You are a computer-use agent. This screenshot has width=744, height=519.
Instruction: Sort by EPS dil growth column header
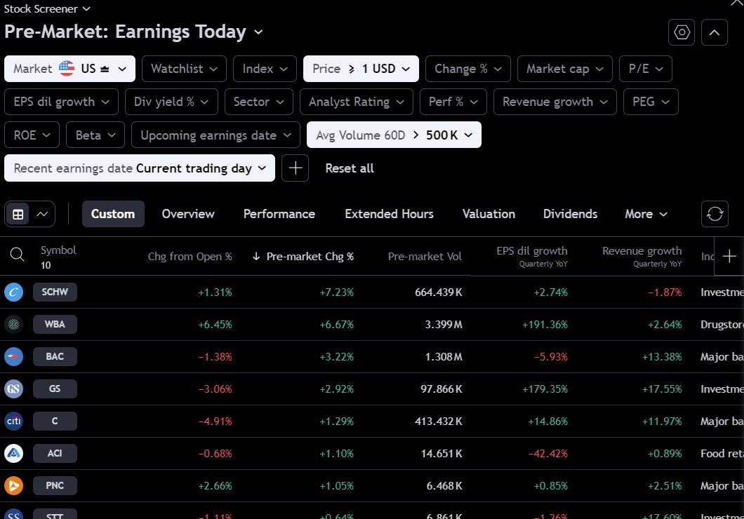532,257
